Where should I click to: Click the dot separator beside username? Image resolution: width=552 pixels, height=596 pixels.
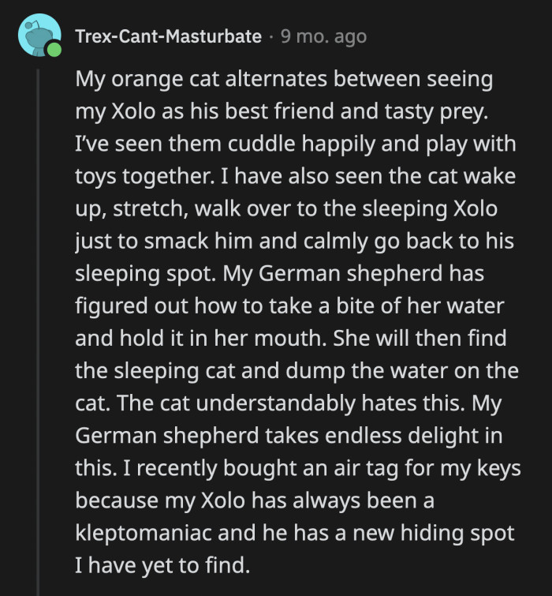tap(270, 36)
